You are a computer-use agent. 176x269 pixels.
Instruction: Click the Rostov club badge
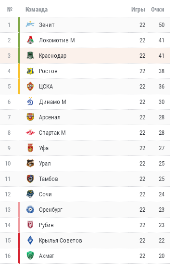tap(30, 71)
